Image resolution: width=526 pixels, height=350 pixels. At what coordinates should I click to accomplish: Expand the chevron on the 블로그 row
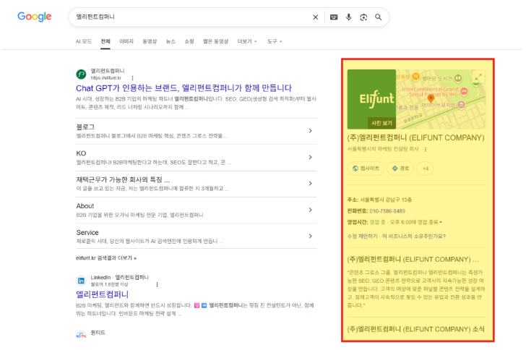coord(310,131)
